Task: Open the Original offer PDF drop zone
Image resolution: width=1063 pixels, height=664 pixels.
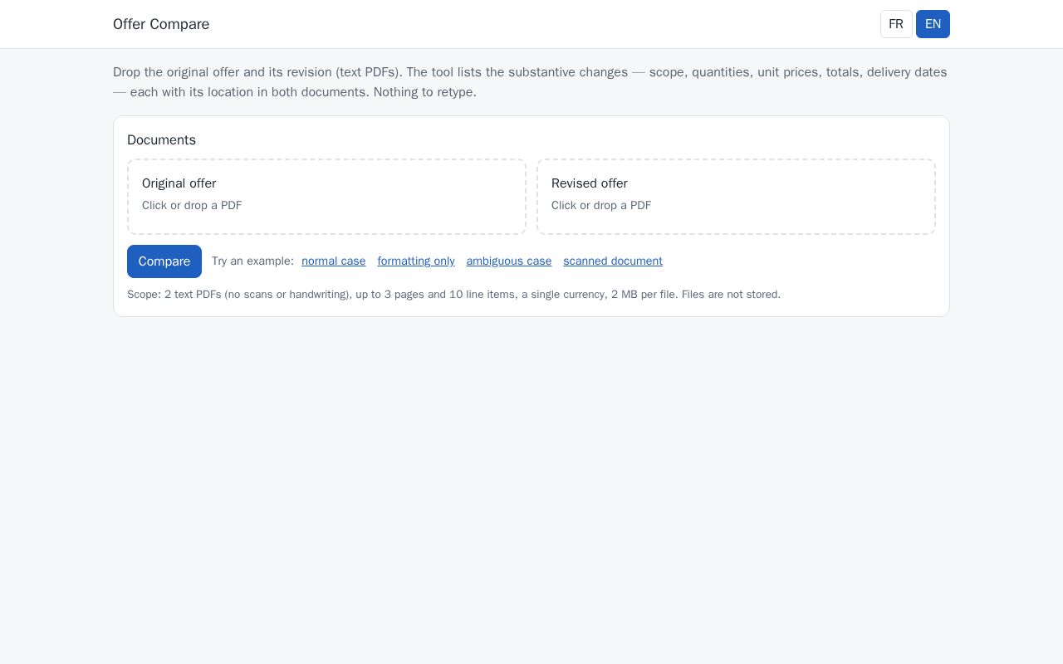Action: tap(326, 197)
